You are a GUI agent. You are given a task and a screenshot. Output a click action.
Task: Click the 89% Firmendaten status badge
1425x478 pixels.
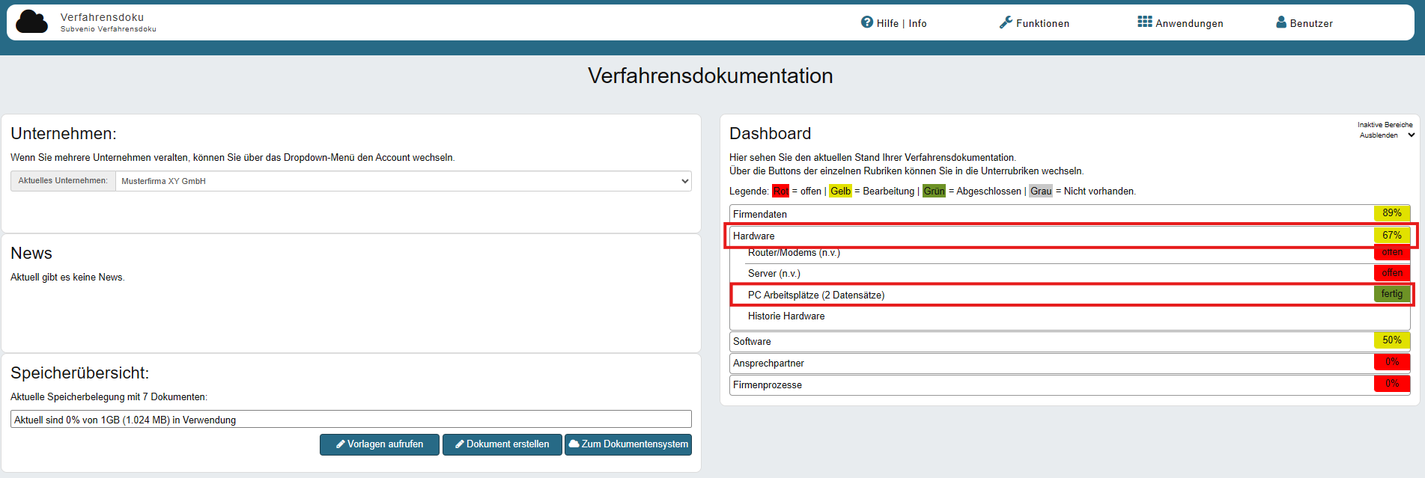pyautogui.click(x=1392, y=213)
